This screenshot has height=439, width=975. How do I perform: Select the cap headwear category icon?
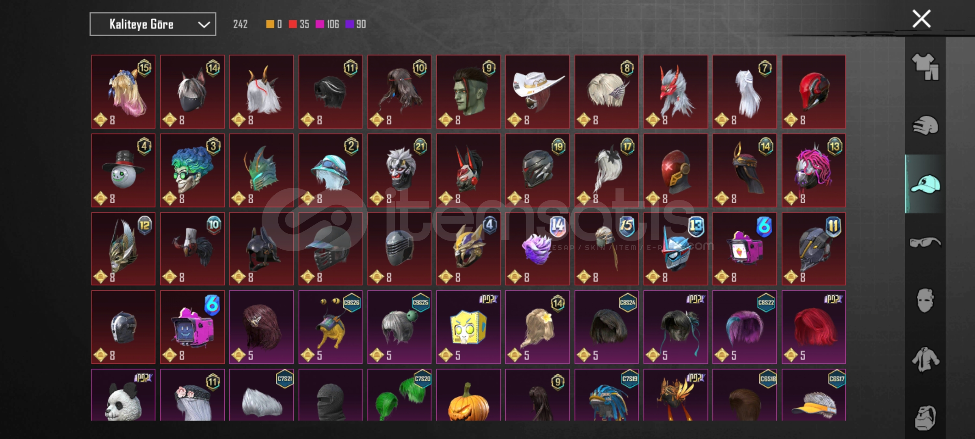(x=925, y=184)
